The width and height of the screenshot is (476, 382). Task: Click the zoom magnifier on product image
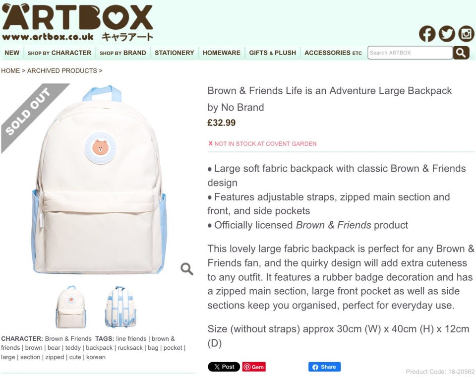[187, 269]
